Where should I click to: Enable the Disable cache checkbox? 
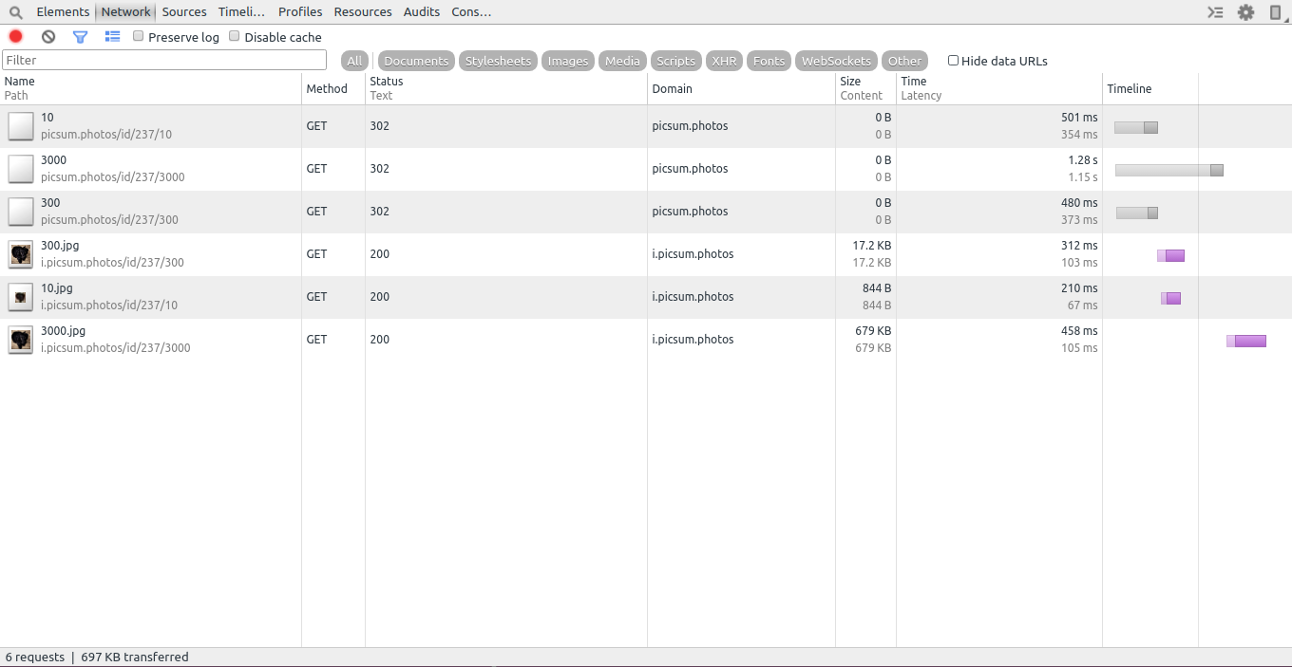(x=235, y=36)
